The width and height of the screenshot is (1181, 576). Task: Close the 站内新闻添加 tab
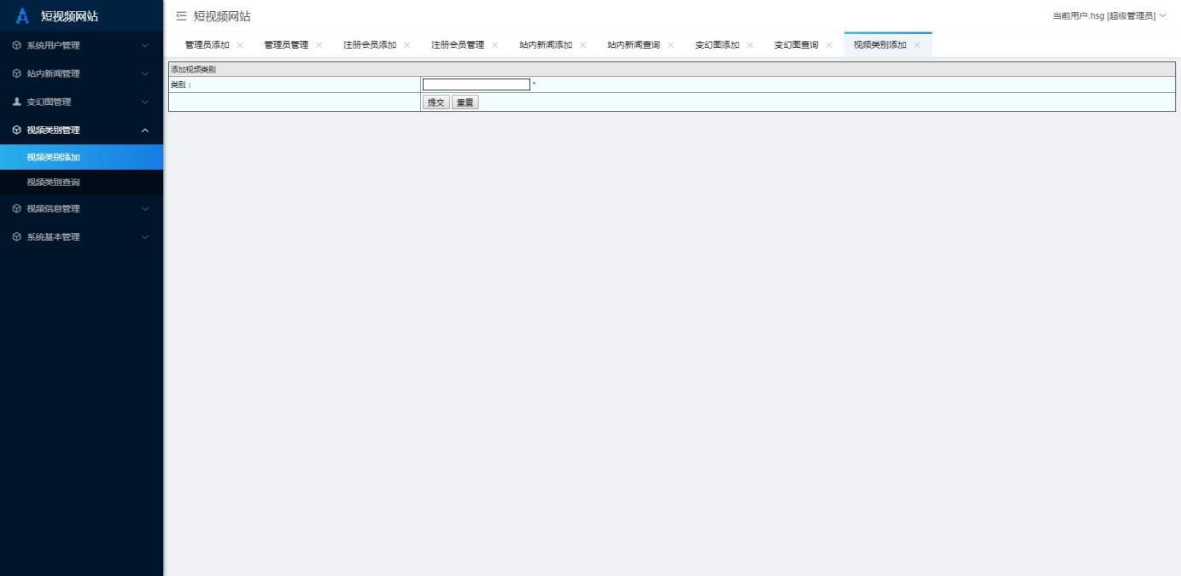tap(583, 45)
